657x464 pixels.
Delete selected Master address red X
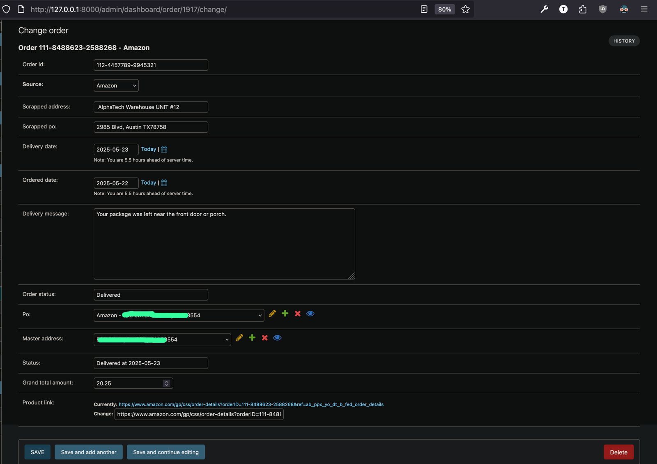(x=265, y=338)
